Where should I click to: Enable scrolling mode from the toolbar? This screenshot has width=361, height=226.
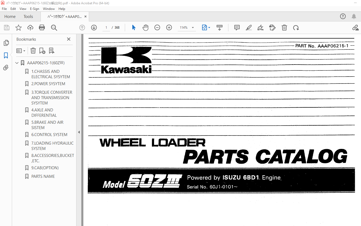220,28
